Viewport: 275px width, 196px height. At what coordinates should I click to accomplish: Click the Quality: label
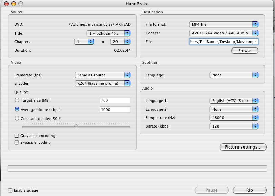pos(21,92)
